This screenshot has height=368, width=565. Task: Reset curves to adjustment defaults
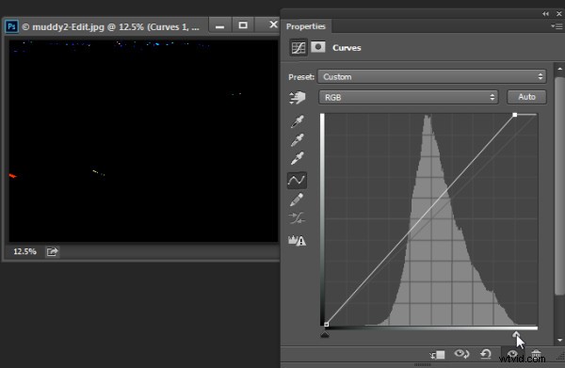[486, 354]
